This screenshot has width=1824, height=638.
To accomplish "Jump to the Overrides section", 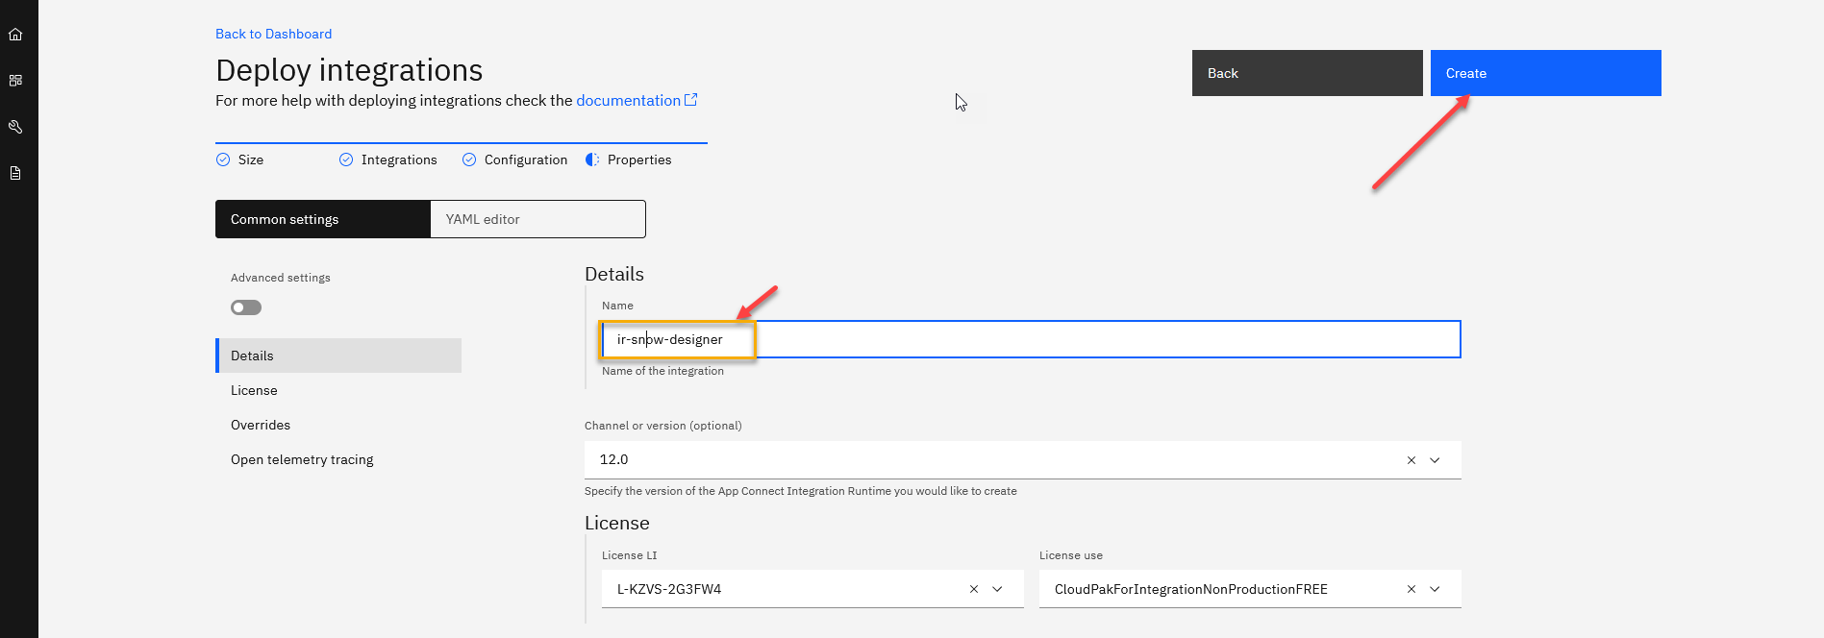I will pyautogui.click(x=261, y=425).
